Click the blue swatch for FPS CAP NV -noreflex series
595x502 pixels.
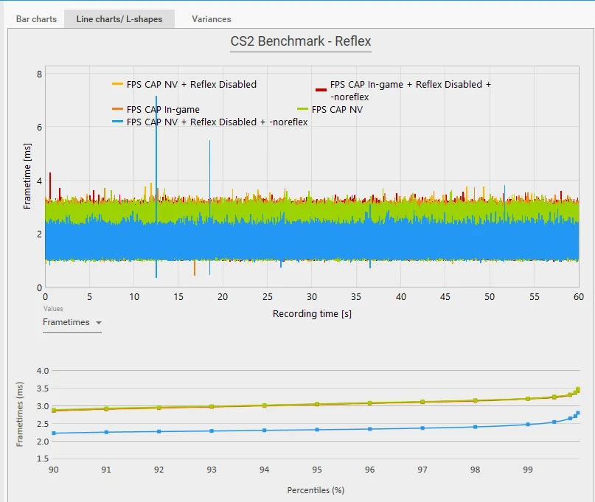click(118, 122)
